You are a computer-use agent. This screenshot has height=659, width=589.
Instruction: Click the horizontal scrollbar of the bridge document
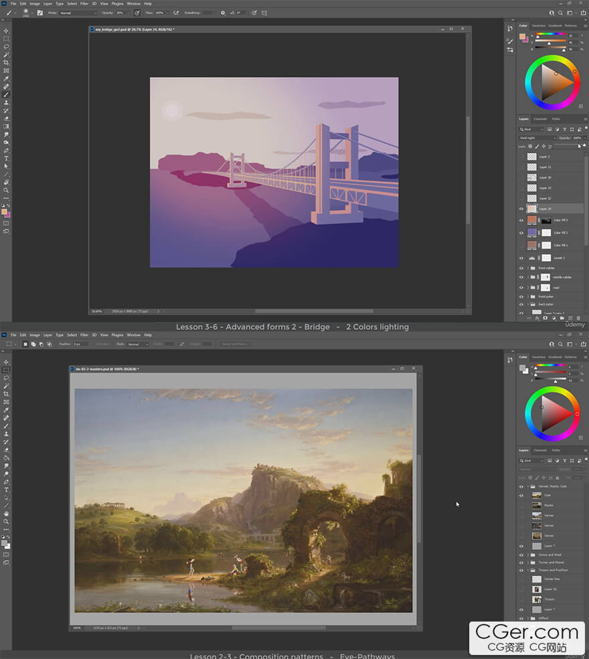point(314,311)
